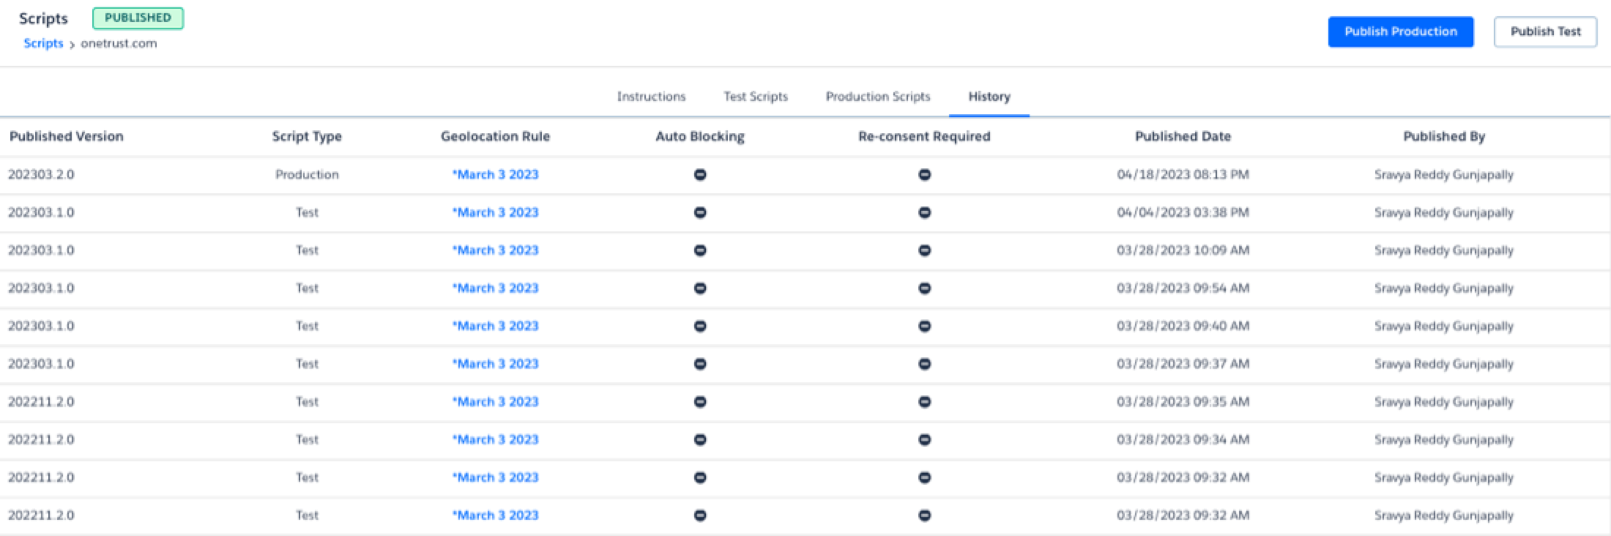This screenshot has width=1611, height=536.
Task: Click the PUBLISHED status badge
Action: pyautogui.click(x=138, y=18)
